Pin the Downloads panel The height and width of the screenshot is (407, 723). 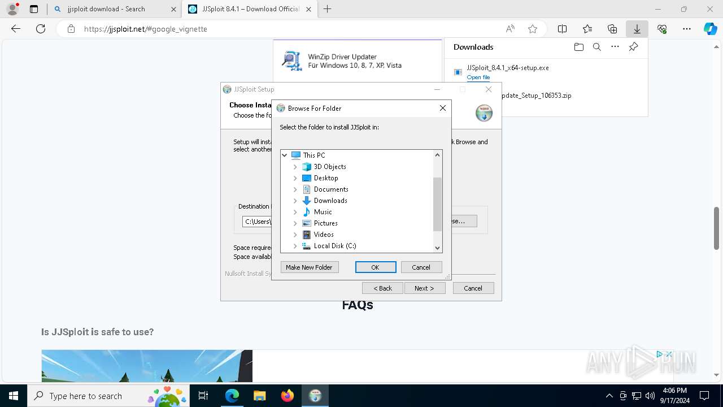634,47
